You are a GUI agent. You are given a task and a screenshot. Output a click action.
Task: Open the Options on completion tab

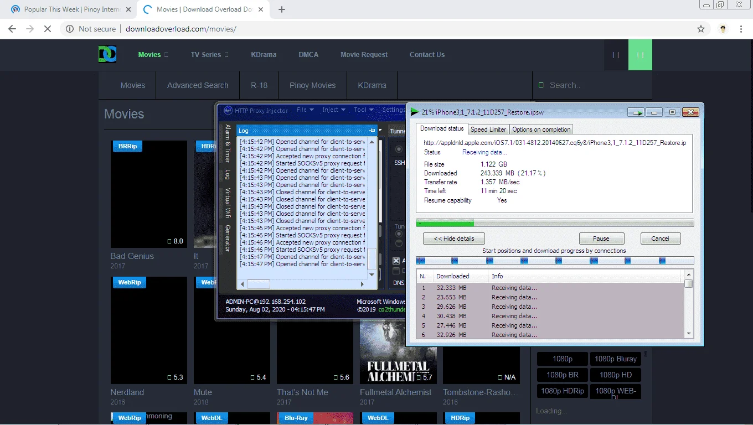[541, 129]
